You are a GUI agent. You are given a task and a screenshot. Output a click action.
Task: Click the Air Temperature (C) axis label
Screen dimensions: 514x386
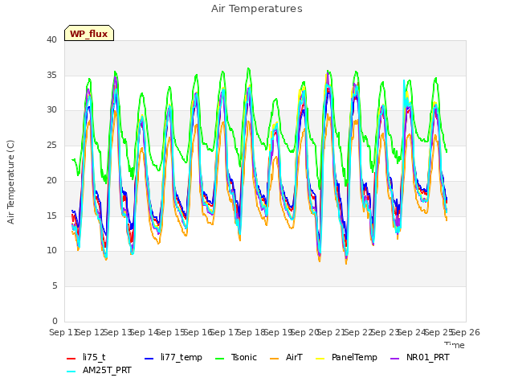coord(10,183)
